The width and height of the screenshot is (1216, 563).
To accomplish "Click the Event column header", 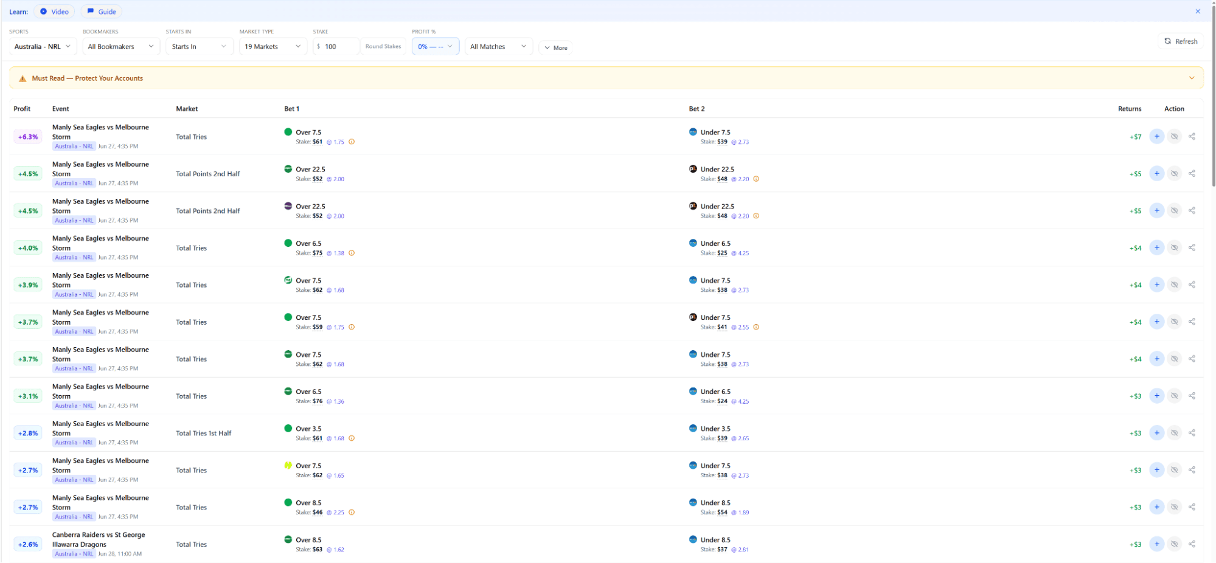I will (x=61, y=109).
